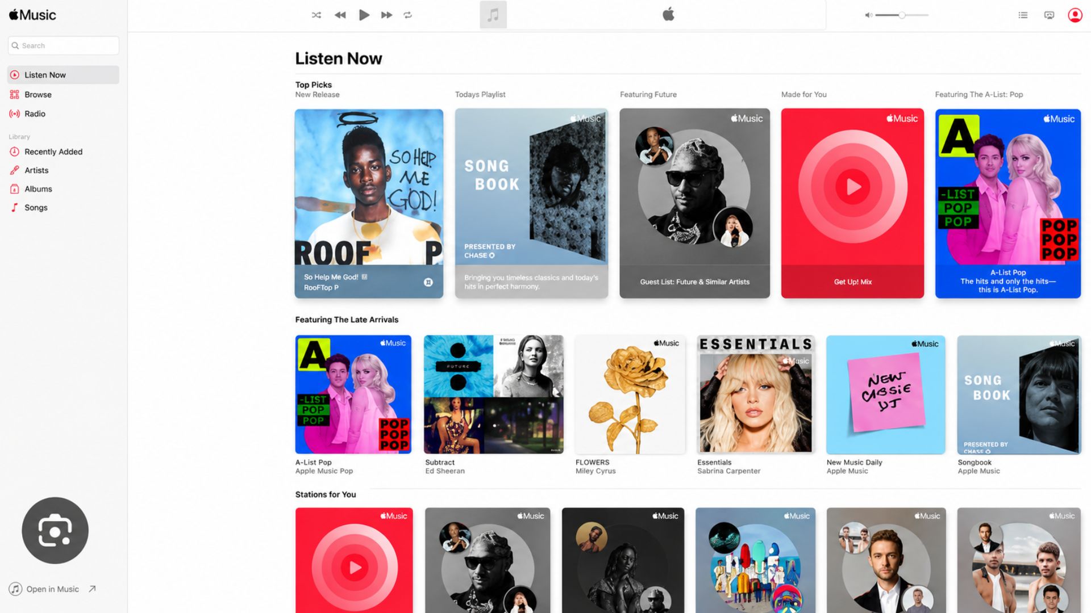The height and width of the screenshot is (613, 1091).
Task: Open the Song Book Todays Playlist card
Action: tap(531, 203)
